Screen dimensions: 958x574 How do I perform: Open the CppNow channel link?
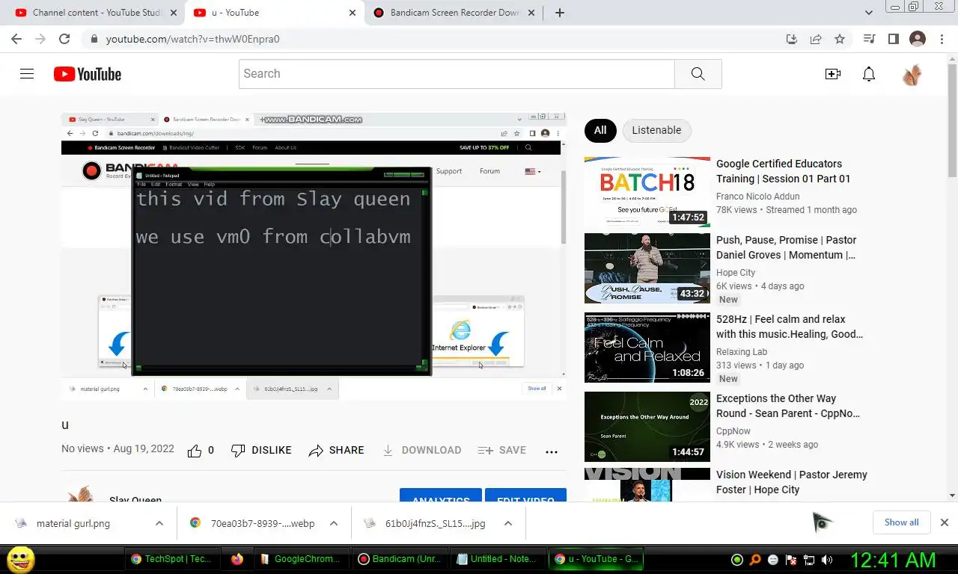click(x=733, y=431)
